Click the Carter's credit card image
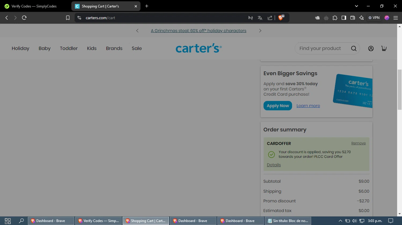The height and width of the screenshot is (225, 402). pos(353,91)
